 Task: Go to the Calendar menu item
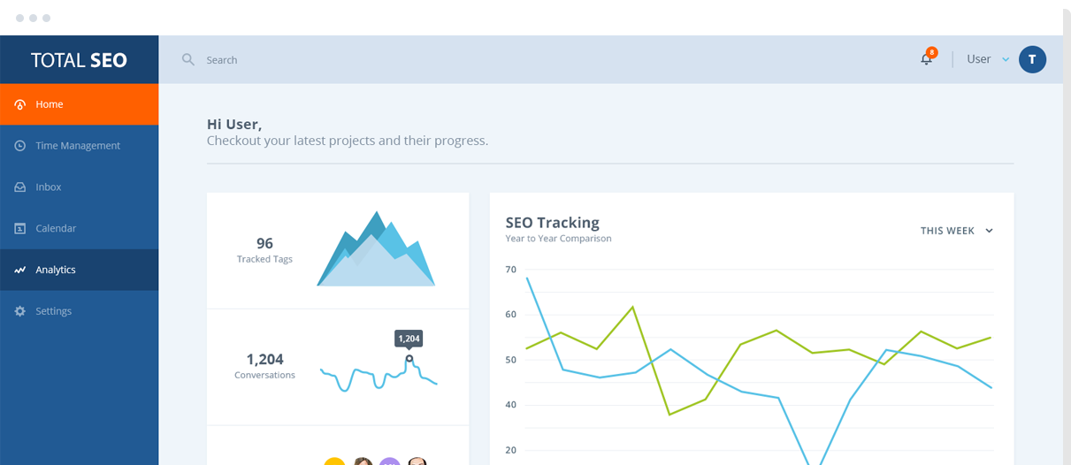[56, 228]
